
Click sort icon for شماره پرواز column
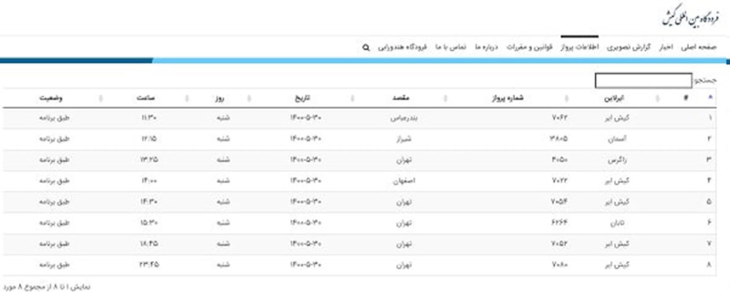(x=567, y=98)
